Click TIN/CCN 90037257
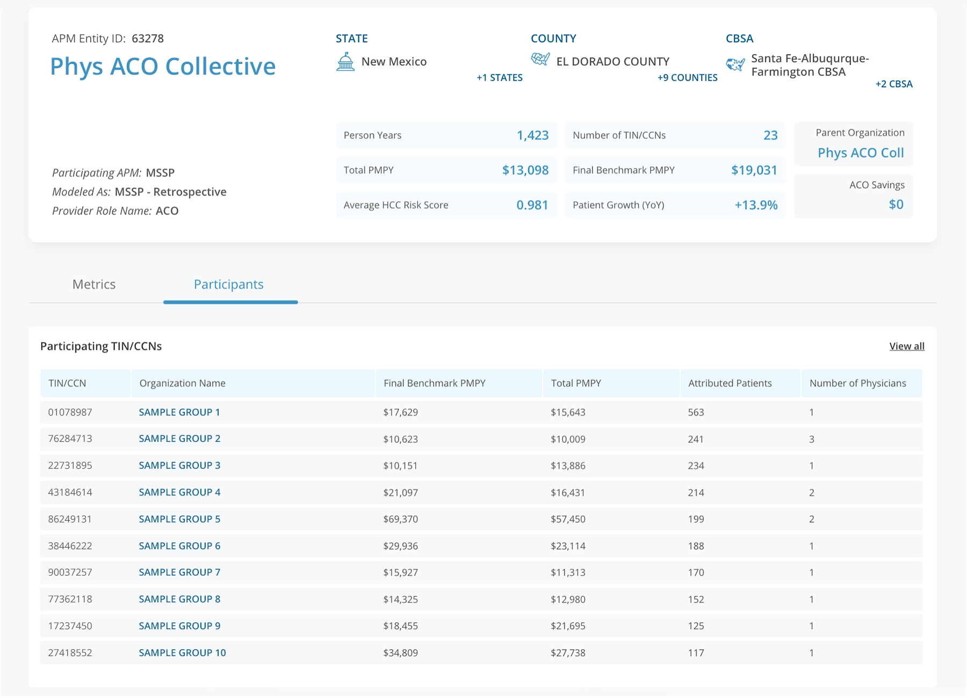The width and height of the screenshot is (967, 698). coord(70,572)
